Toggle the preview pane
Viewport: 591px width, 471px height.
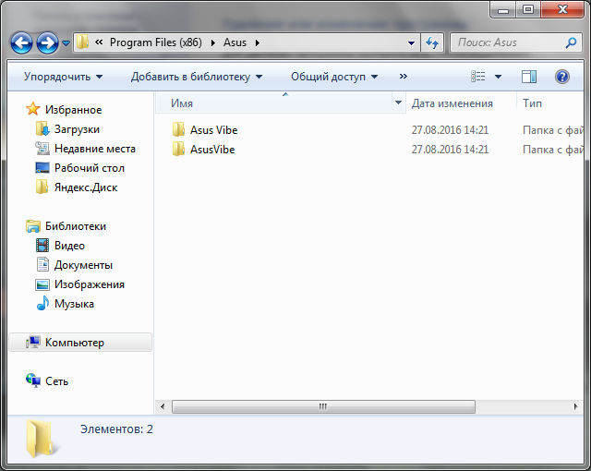point(529,77)
